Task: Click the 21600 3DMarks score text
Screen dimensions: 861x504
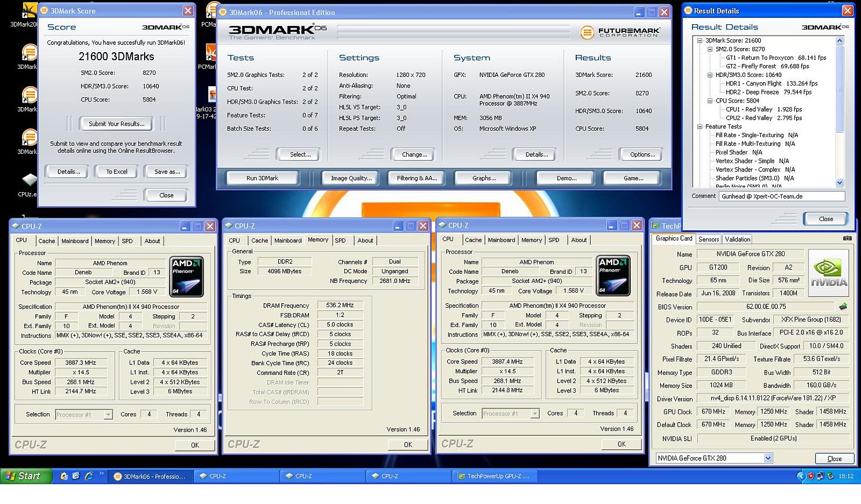Action: point(116,56)
